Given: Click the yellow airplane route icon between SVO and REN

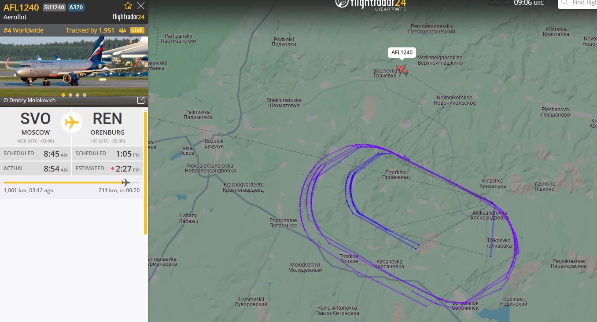Looking at the screenshot, I should (72, 122).
